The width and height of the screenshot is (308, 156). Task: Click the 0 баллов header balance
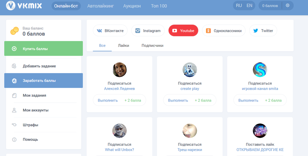[270, 6]
